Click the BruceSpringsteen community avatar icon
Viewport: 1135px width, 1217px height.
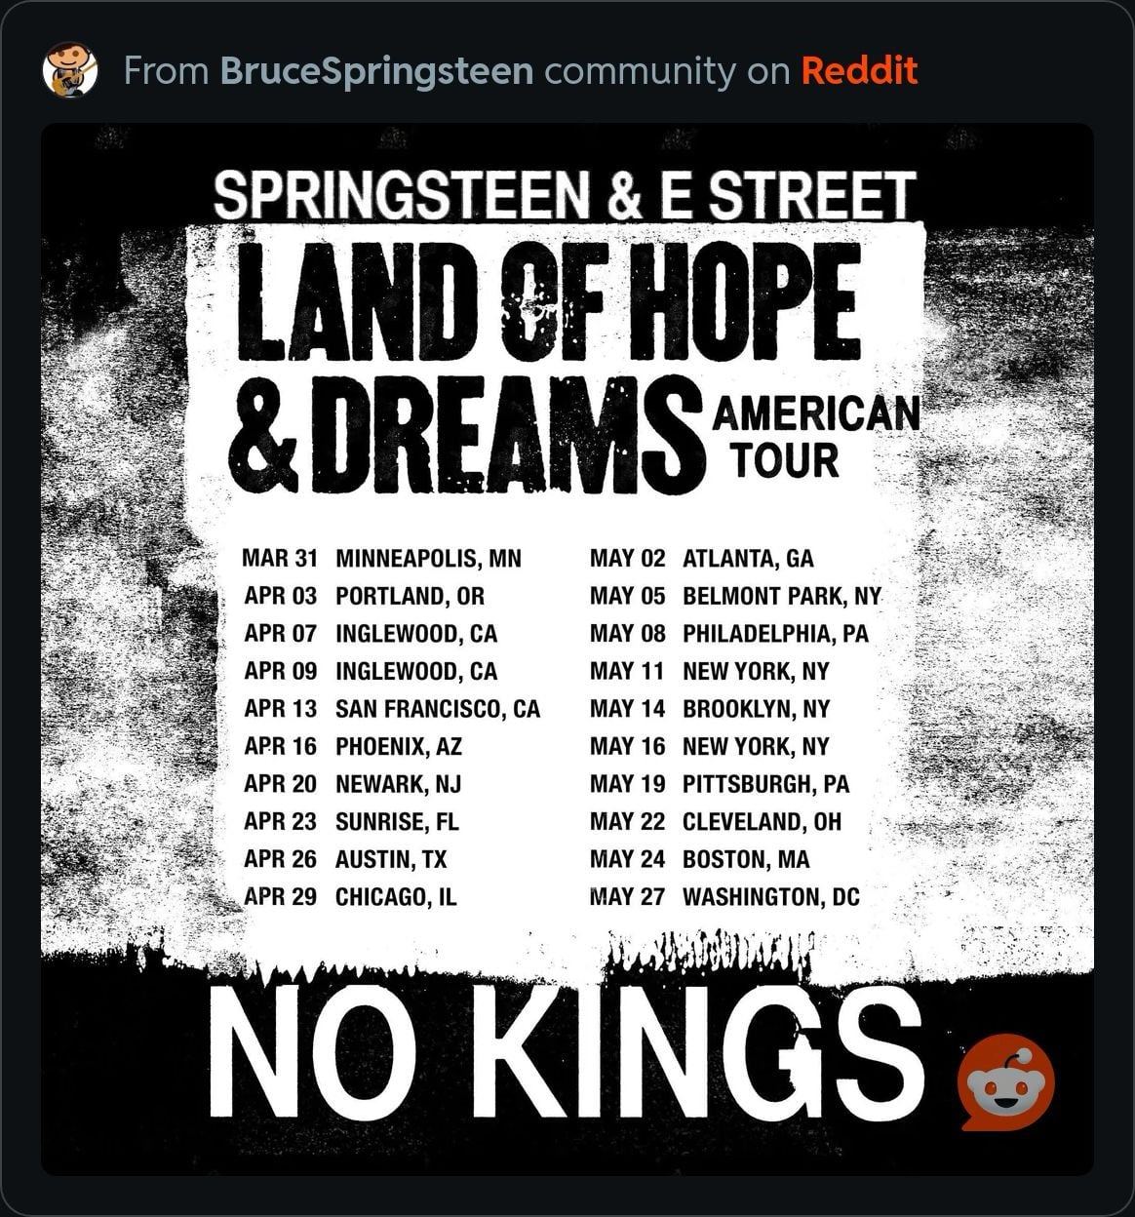[70, 71]
